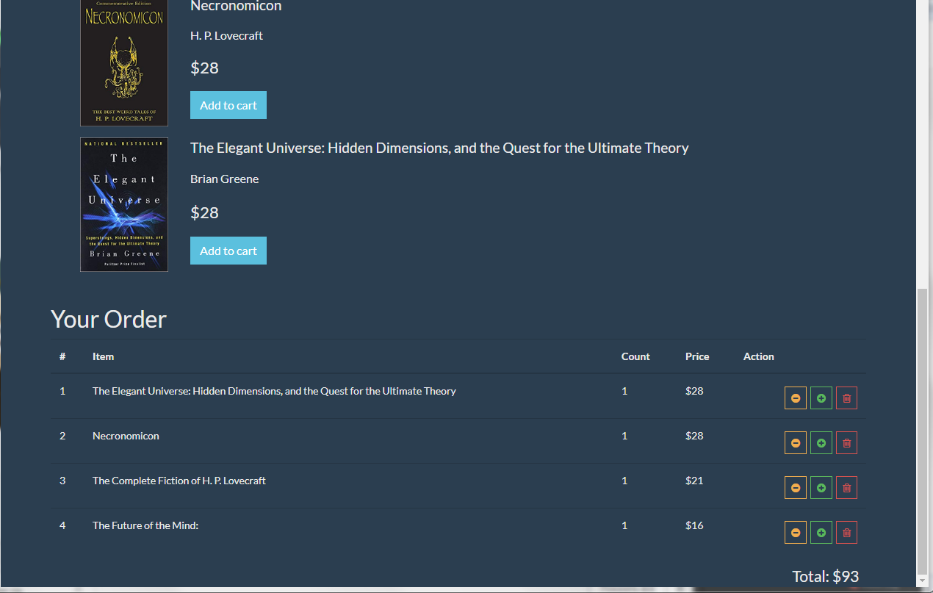This screenshot has height=593, width=933.
Task: Decrease quantity of The Elegant Universe order row
Action: click(796, 398)
